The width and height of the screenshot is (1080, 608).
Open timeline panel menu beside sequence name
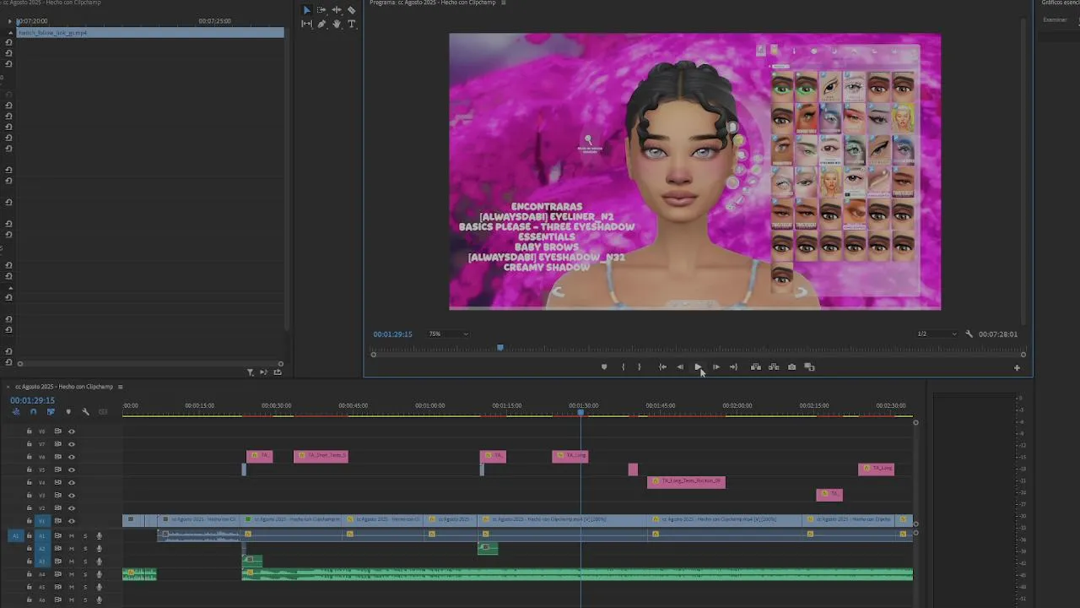[x=120, y=387]
